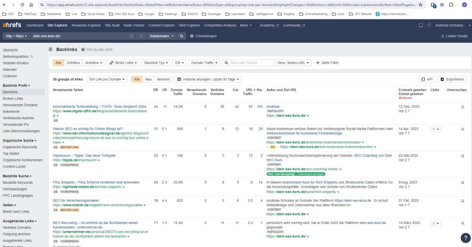Open the Dashboard menu item
The height and width of the screenshot is (247, 472).
(35, 25)
